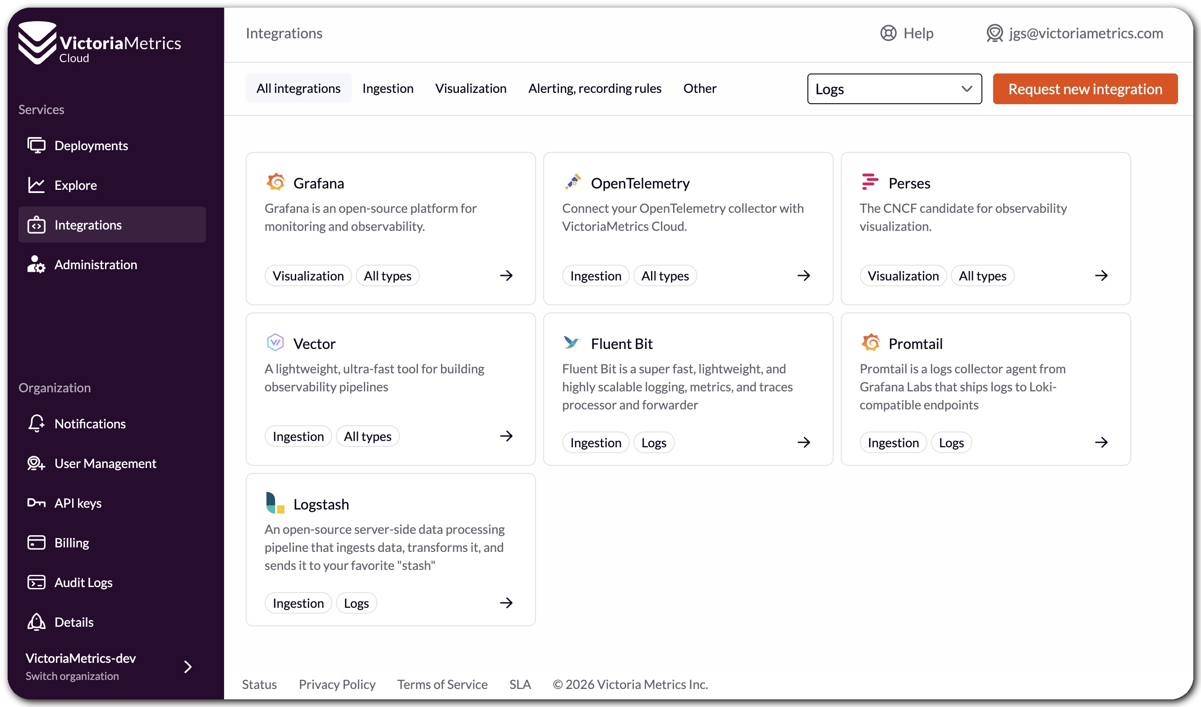1201x707 pixels.
Task: Open the Logs type filter dropdown
Action: click(894, 89)
